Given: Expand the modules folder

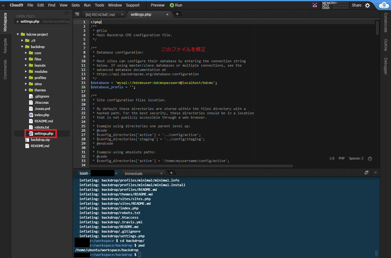Looking at the screenshot, I should (x=27, y=72).
